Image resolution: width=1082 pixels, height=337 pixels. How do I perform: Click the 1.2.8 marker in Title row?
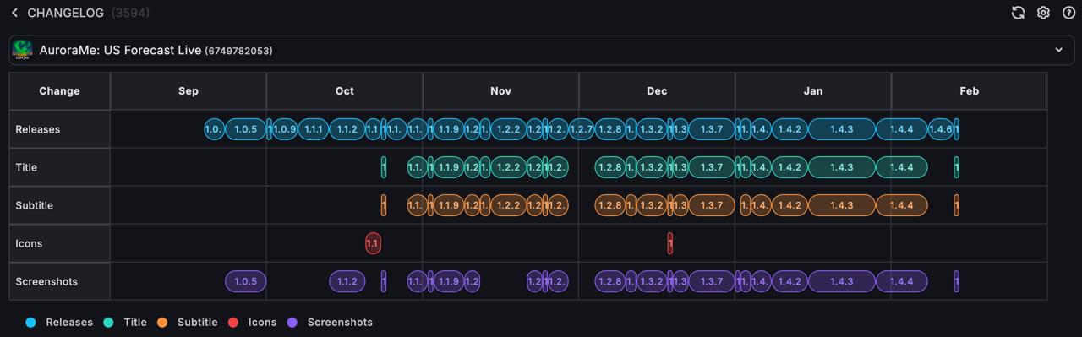coord(609,167)
